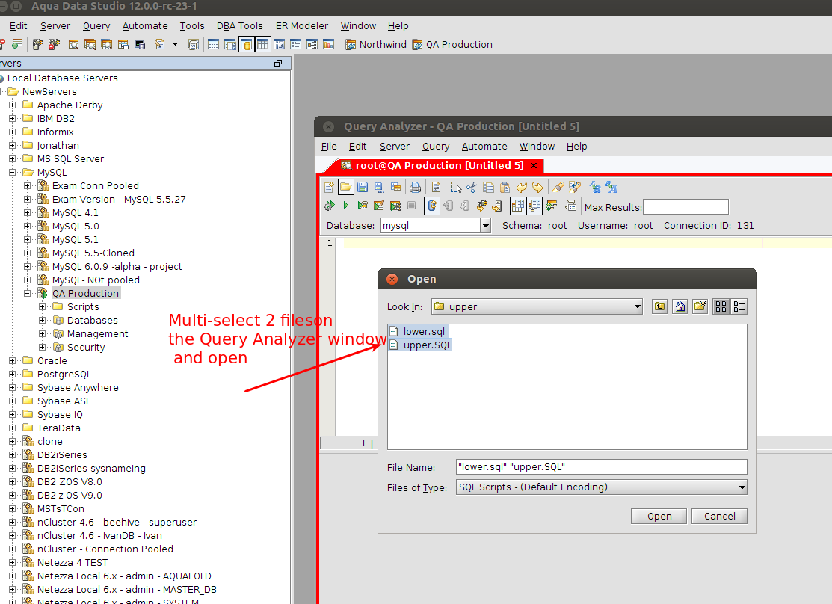
Task: Click the Redo arrow icon in Query Analyzer
Action: pyautogui.click(x=537, y=187)
